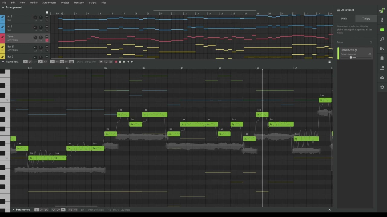Click the line tool in Parameters toolbar

click(46, 210)
